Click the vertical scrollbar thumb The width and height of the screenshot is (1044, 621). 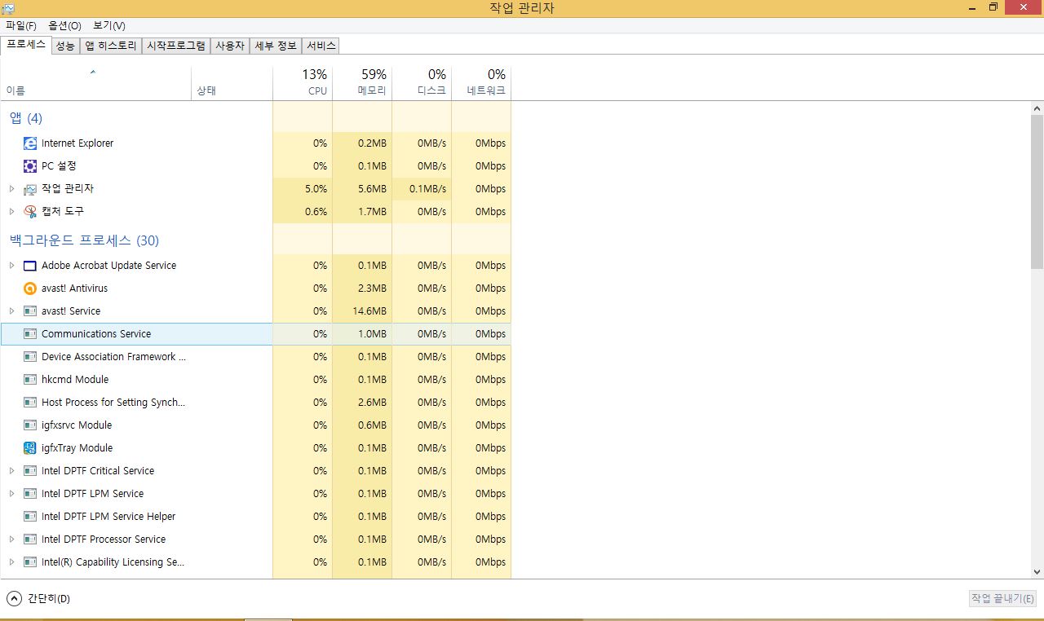[x=1037, y=192]
